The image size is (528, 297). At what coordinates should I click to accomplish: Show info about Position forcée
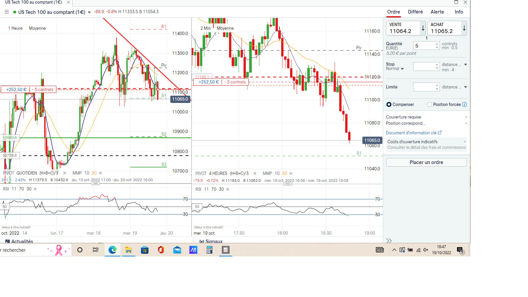pos(464,105)
